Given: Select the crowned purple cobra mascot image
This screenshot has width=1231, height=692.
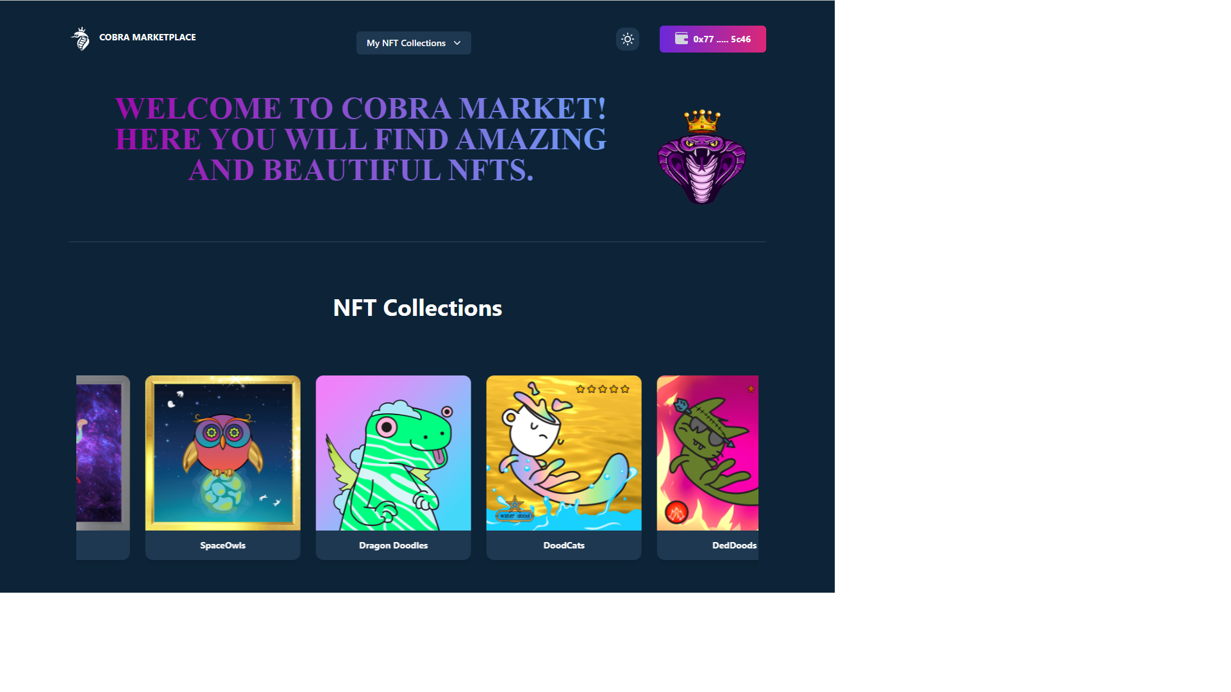Looking at the screenshot, I should pyautogui.click(x=702, y=157).
